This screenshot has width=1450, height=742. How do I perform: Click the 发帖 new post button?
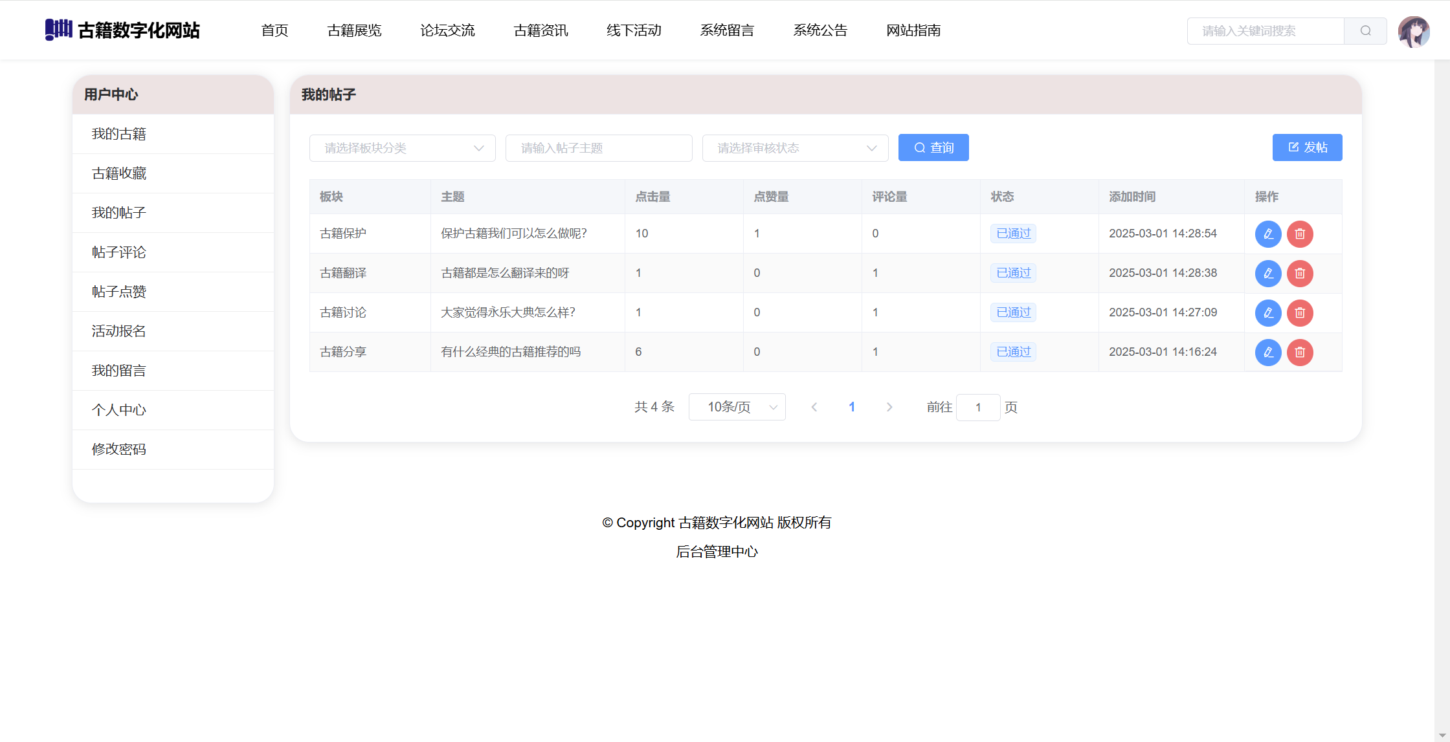(1307, 147)
